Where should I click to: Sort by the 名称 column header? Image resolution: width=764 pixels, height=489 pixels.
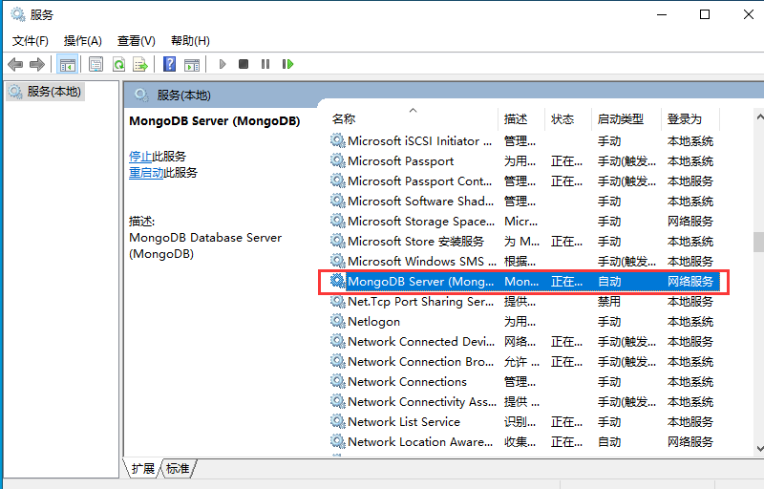point(344,119)
